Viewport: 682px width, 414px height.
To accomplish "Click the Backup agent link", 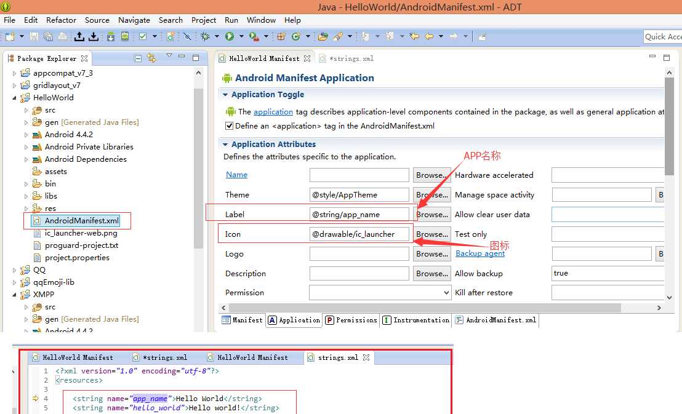I will (x=480, y=253).
